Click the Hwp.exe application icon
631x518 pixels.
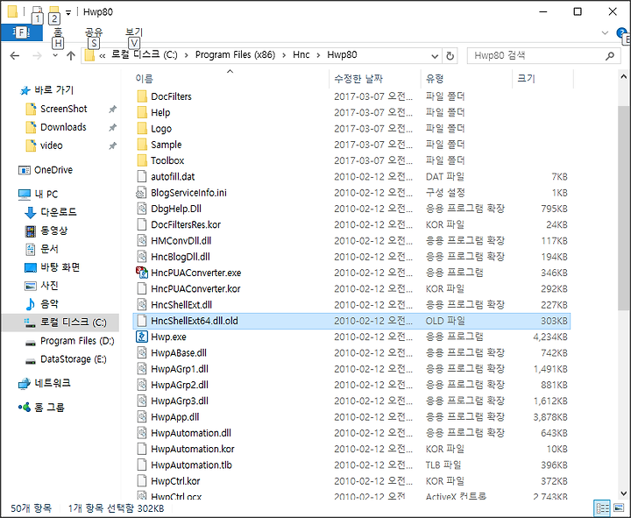coord(142,337)
